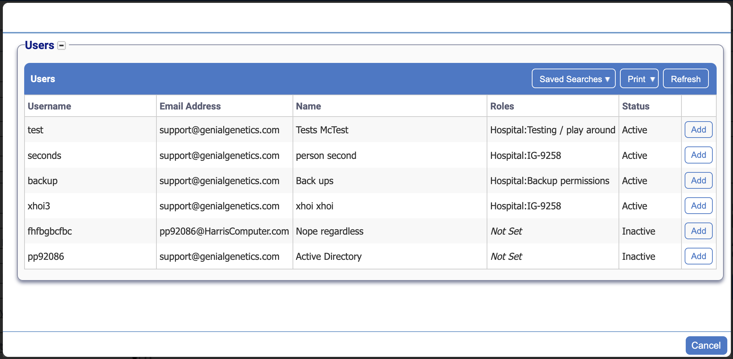Screen dimensions: 733x359
Task: Sort by the Username column header
Action: click(x=49, y=106)
